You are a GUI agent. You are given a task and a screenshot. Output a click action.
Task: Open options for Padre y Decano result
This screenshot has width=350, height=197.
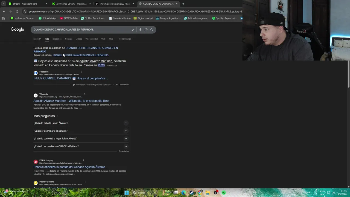coord(85,182)
